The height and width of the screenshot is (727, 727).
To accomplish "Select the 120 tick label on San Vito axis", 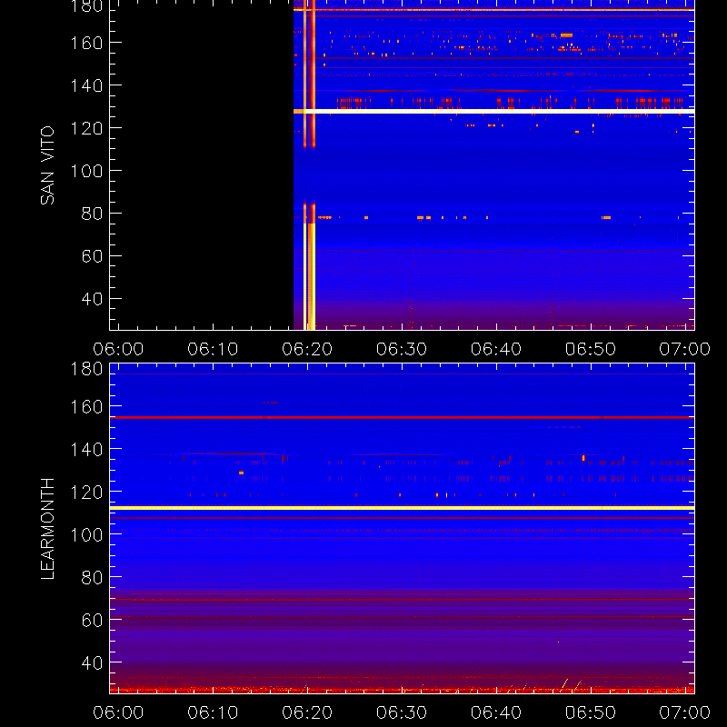I will tap(86, 128).
